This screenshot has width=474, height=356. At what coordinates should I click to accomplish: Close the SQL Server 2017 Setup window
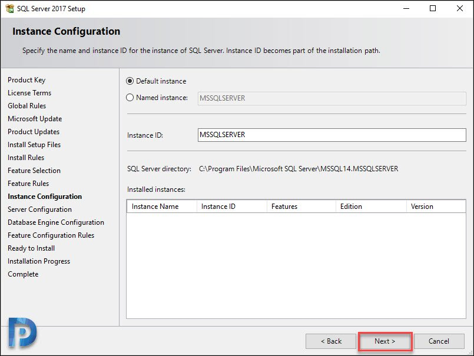[459, 8]
